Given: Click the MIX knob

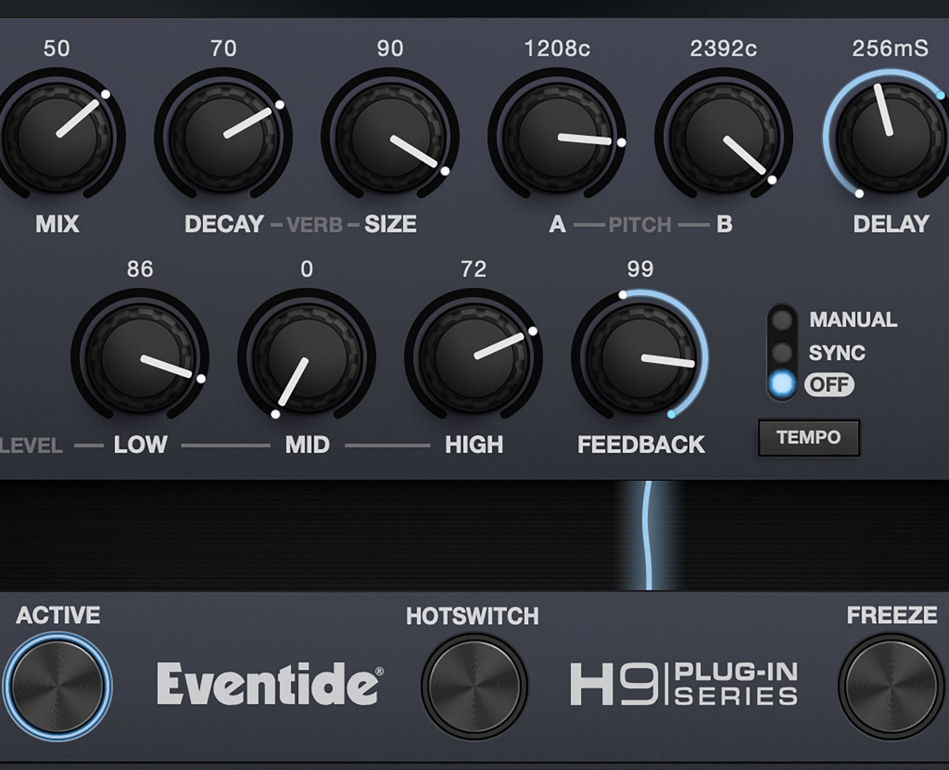Looking at the screenshot, I should pos(58,137).
